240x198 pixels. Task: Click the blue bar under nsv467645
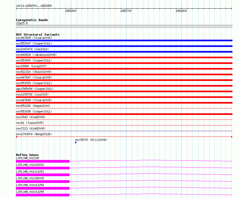tap(124, 40)
